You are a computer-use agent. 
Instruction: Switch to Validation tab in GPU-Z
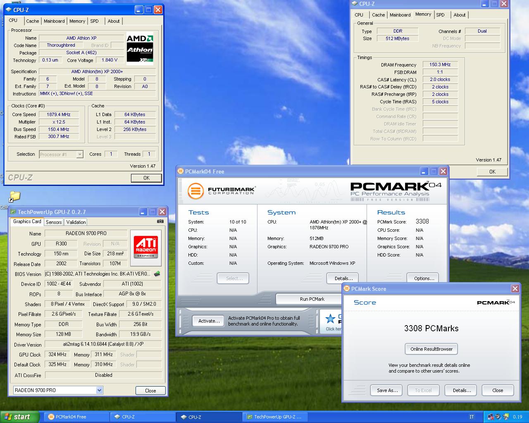pyautogui.click(x=76, y=222)
